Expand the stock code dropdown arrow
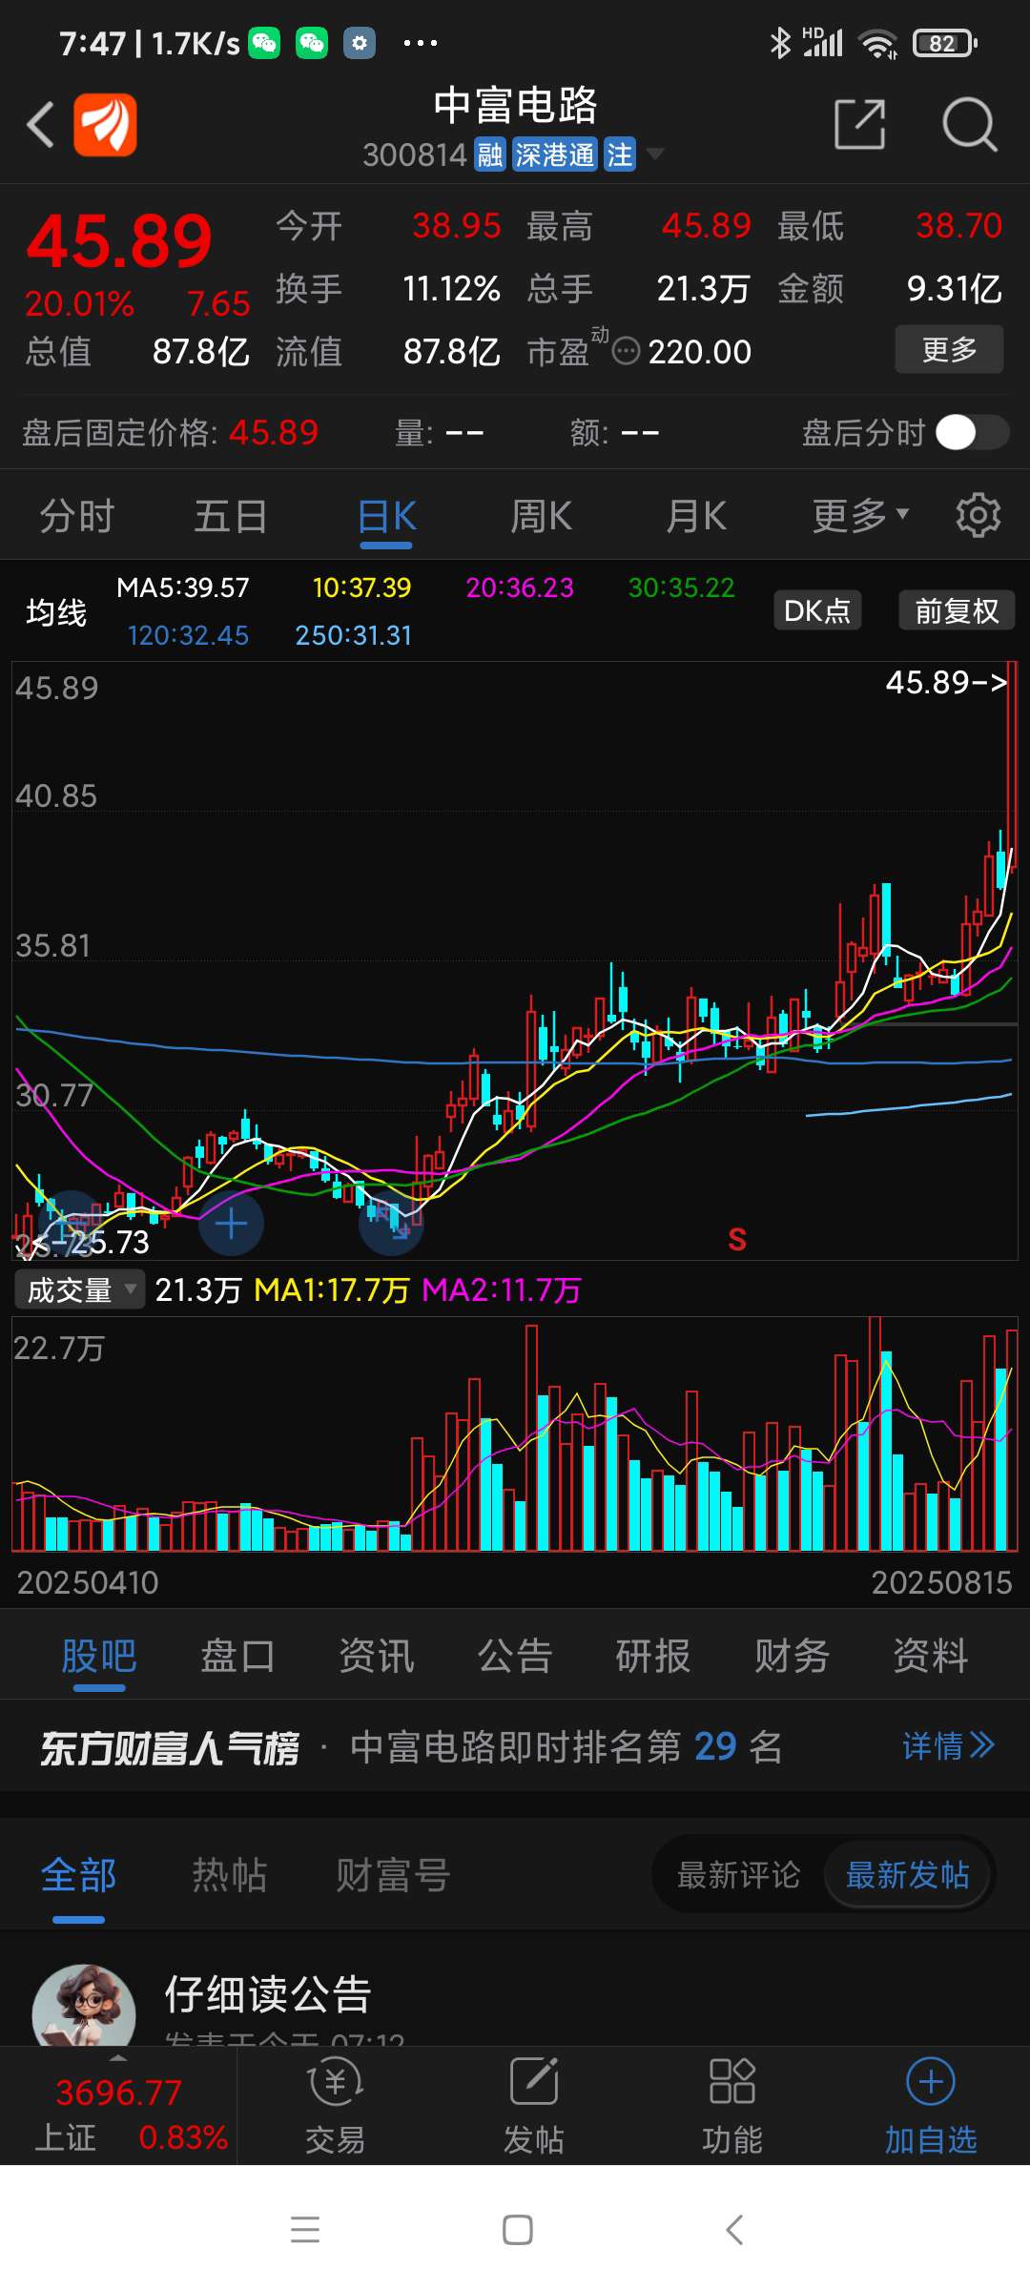This screenshot has height=2289, width=1030. [655, 154]
